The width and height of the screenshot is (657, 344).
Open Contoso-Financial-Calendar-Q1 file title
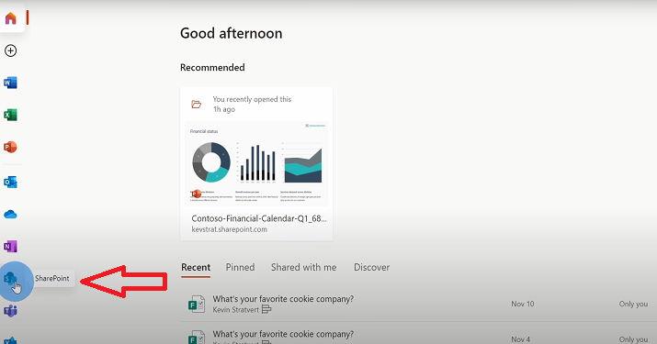[259, 218]
